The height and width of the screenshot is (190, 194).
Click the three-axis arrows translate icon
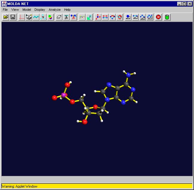(98, 17)
